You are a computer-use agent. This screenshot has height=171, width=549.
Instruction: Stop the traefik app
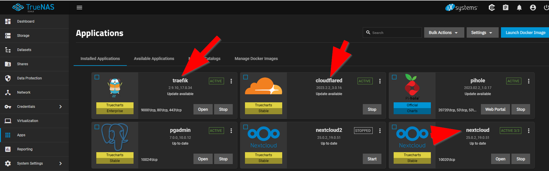pos(223,109)
